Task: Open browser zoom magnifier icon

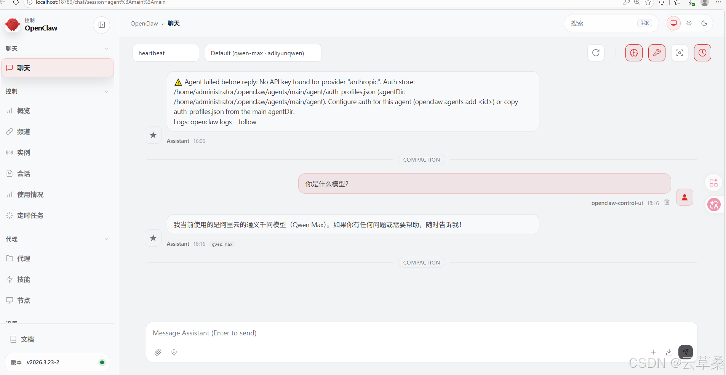Action: click(637, 2)
